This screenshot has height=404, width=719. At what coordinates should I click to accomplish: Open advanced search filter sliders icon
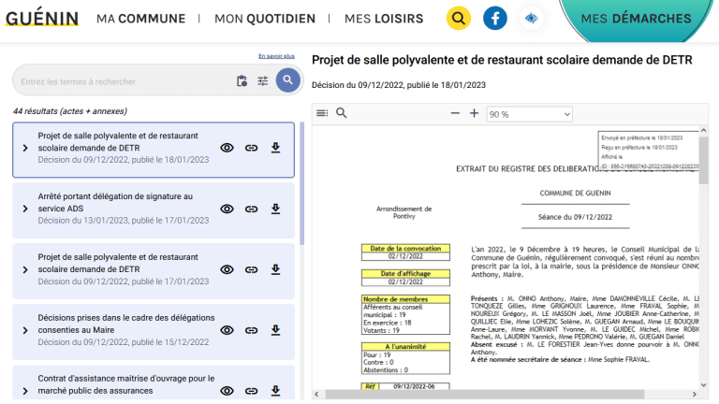pos(263,81)
